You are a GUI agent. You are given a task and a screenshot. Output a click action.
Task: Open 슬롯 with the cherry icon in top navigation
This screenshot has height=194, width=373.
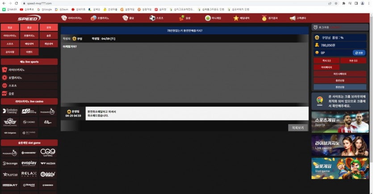point(184,18)
